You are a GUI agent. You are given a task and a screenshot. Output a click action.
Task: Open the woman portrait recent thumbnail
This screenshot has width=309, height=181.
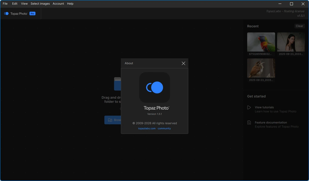tap(291, 42)
